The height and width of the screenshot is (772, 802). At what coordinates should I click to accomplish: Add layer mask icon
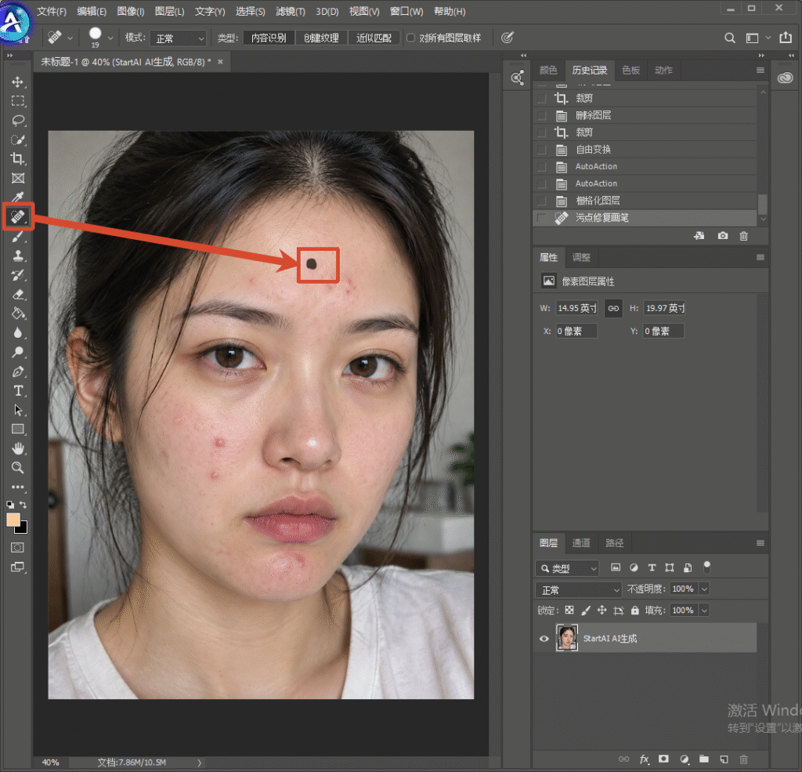(x=663, y=759)
